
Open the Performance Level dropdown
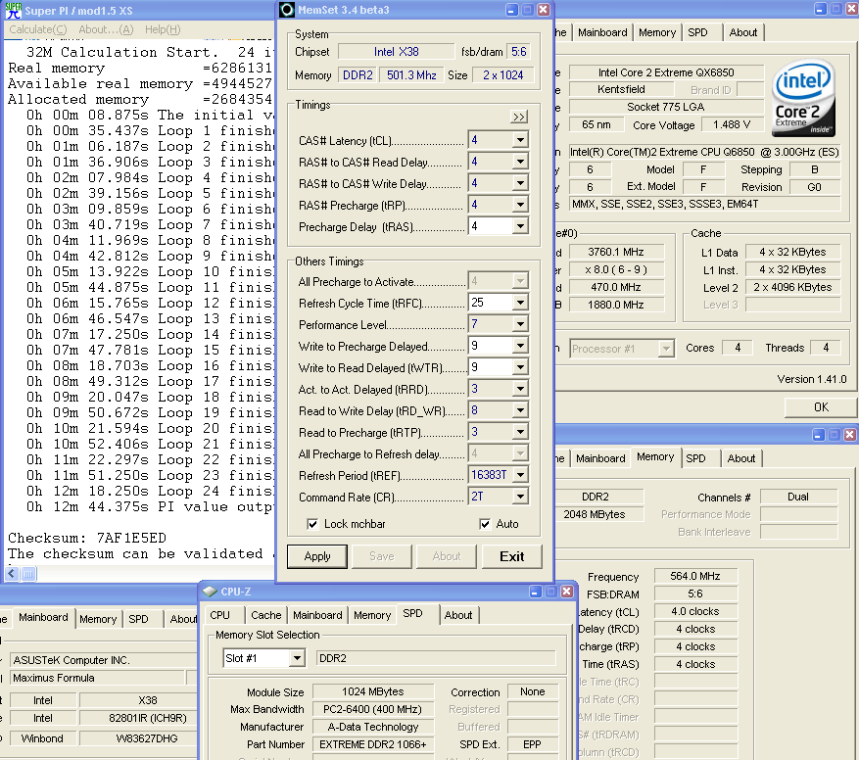tap(520, 324)
